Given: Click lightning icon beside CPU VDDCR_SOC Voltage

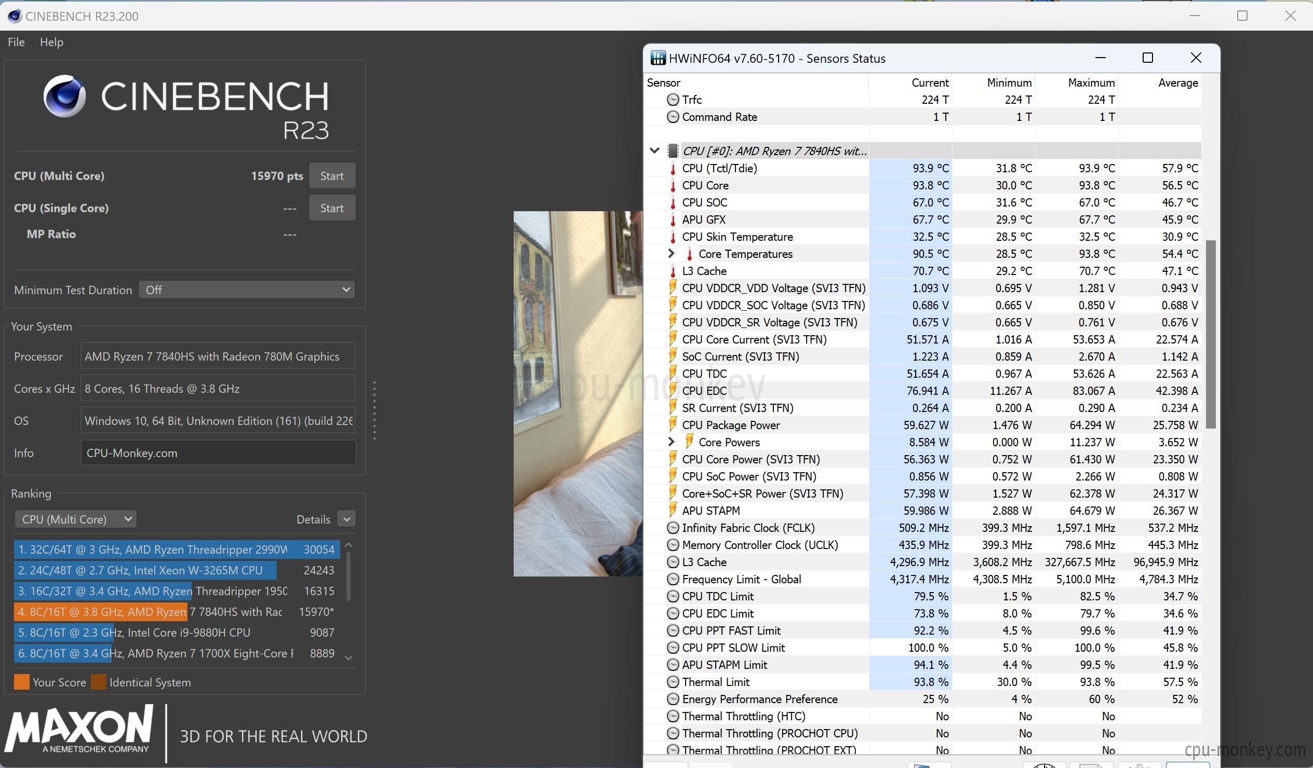Looking at the screenshot, I should click(673, 305).
